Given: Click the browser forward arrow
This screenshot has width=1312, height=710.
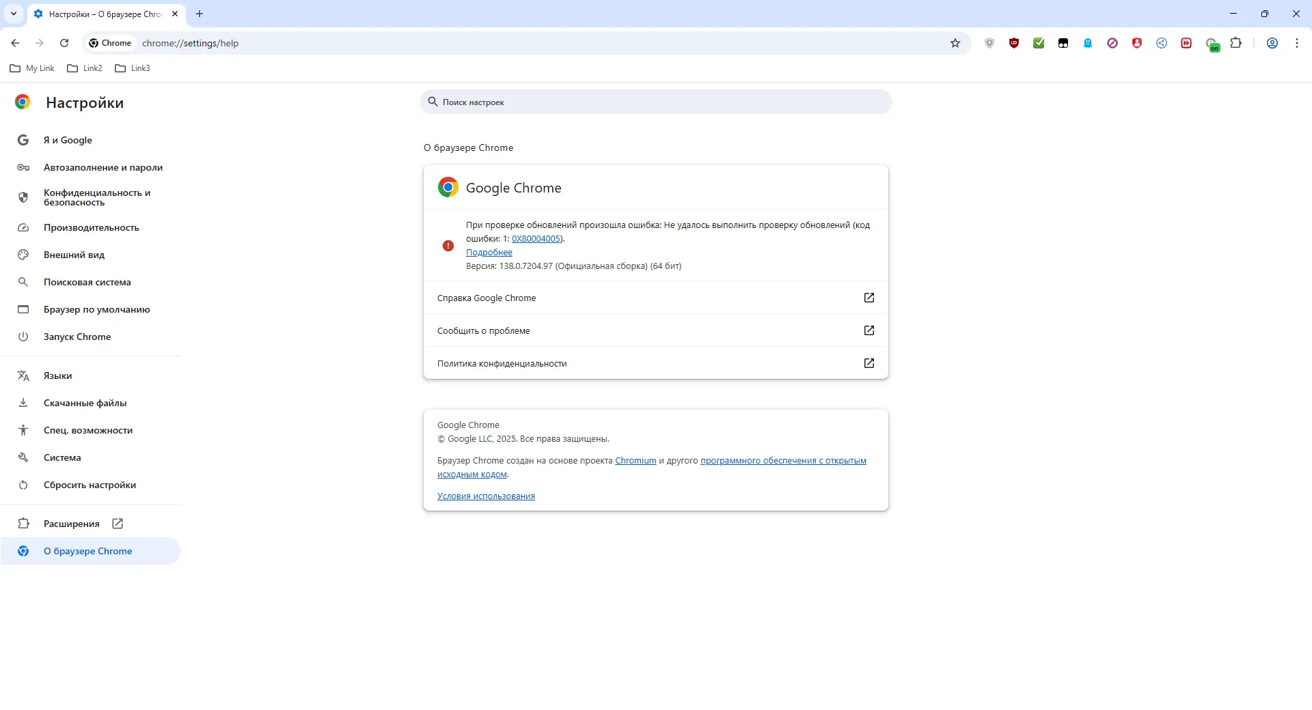Looking at the screenshot, I should pyautogui.click(x=40, y=43).
